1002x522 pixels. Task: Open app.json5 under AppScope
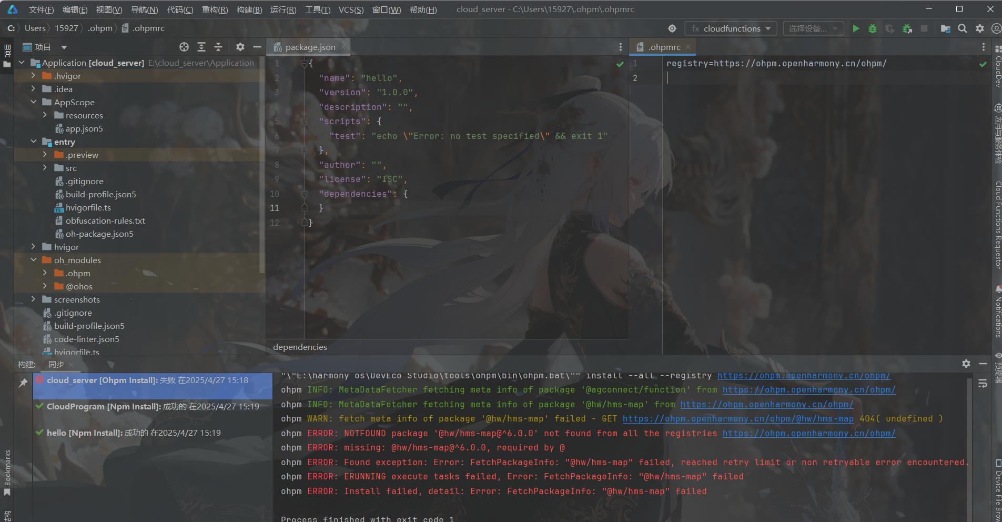(84, 128)
